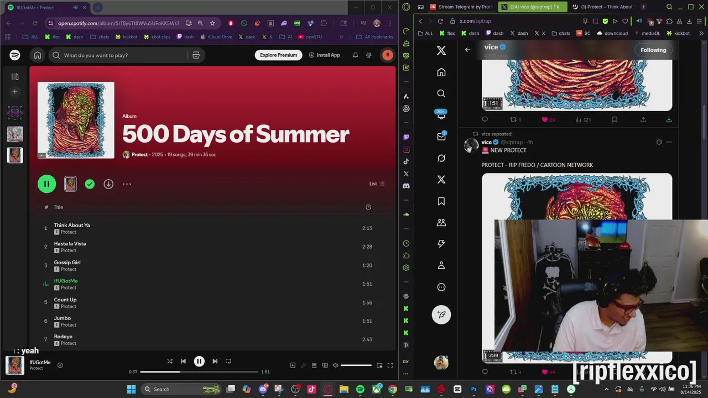Open the Spotify profile avatar menu
Image resolution: width=708 pixels, height=398 pixels.
tap(388, 55)
